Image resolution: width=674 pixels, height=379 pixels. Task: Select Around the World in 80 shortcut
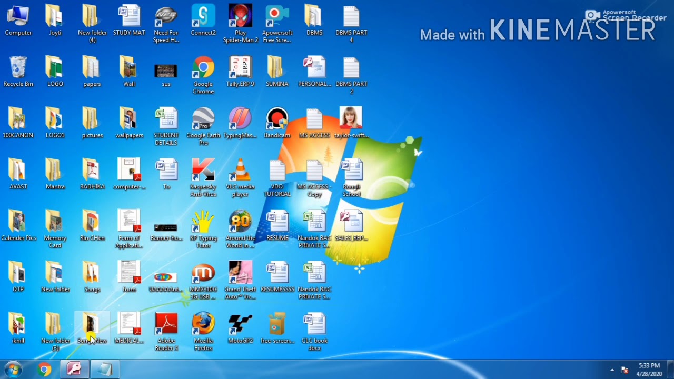[x=240, y=230]
